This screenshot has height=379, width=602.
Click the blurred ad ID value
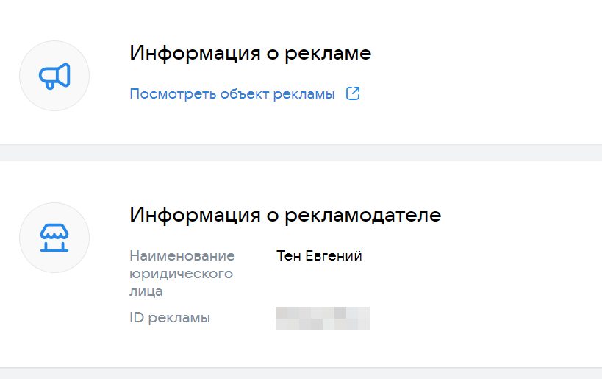(322, 318)
